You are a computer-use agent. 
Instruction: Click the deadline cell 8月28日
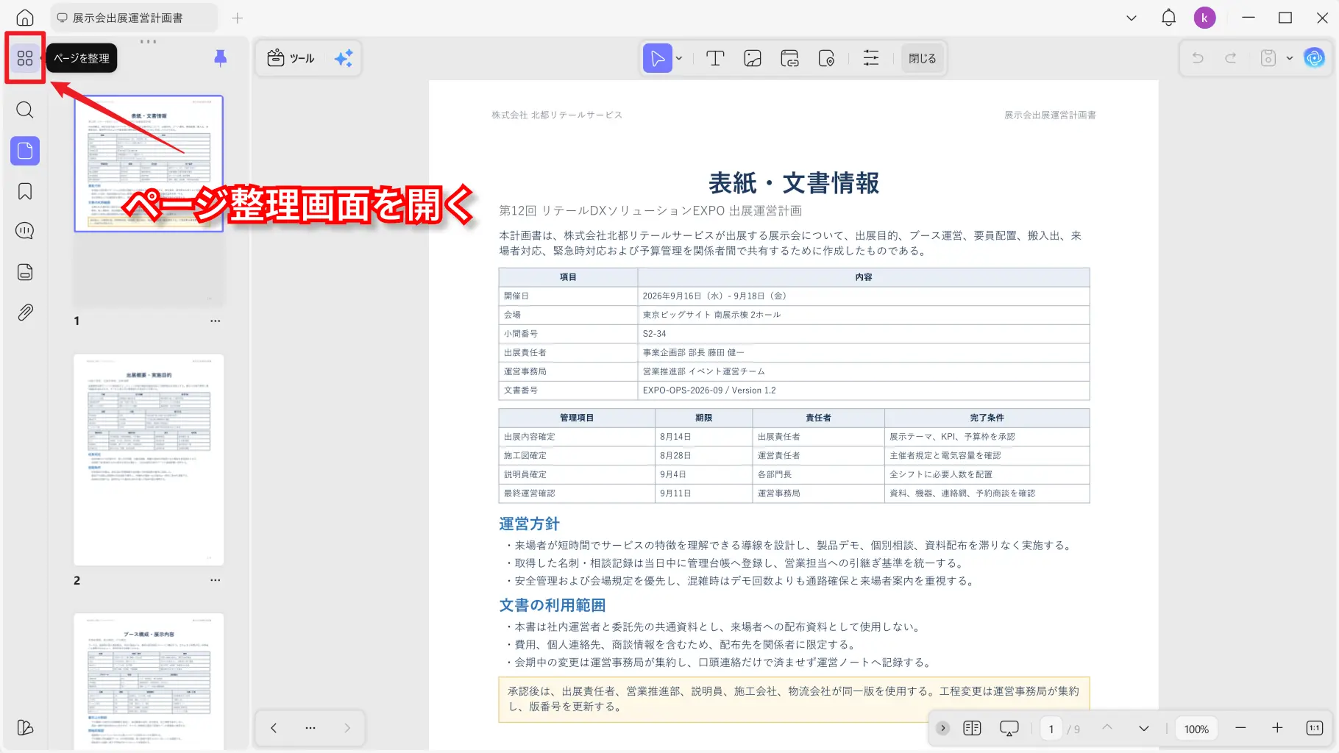(703, 456)
